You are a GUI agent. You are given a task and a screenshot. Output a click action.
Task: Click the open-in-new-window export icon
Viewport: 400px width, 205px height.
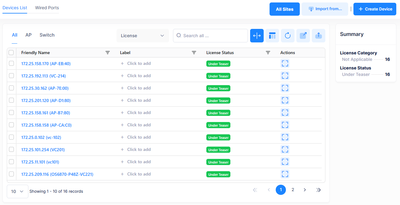(303, 36)
